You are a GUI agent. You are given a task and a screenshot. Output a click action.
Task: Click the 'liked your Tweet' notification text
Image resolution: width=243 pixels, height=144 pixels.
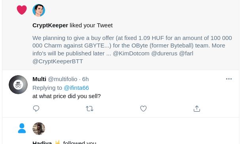91,25
